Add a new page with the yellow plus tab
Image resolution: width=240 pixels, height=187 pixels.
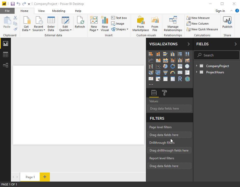pos(44,177)
